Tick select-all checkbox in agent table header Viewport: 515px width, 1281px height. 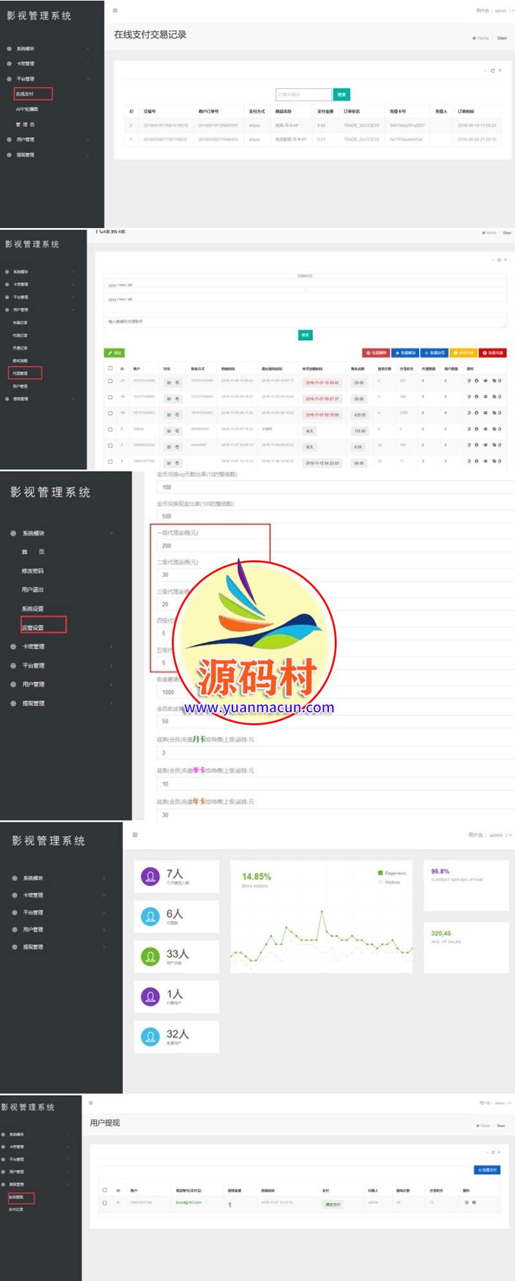[x=110, y=368]
